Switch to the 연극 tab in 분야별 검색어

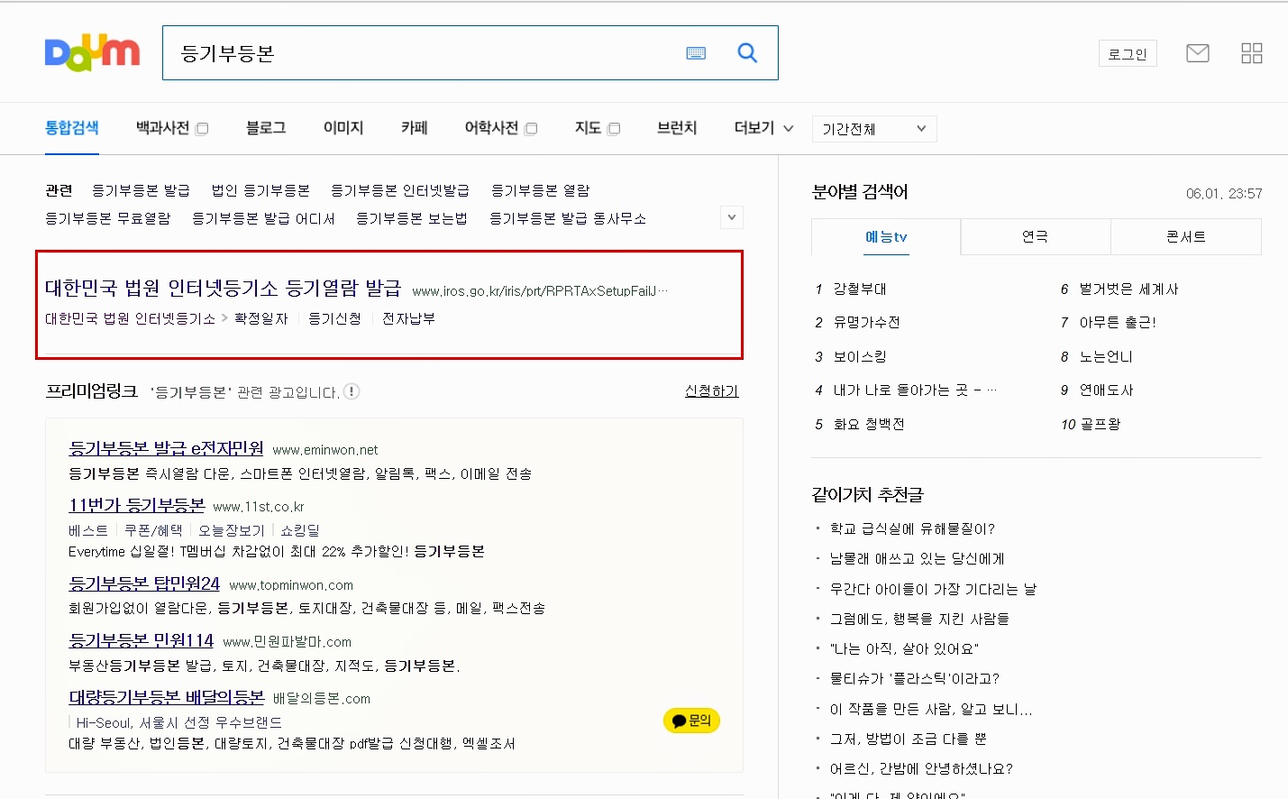pyautogui.click(x=1035, y=236)
